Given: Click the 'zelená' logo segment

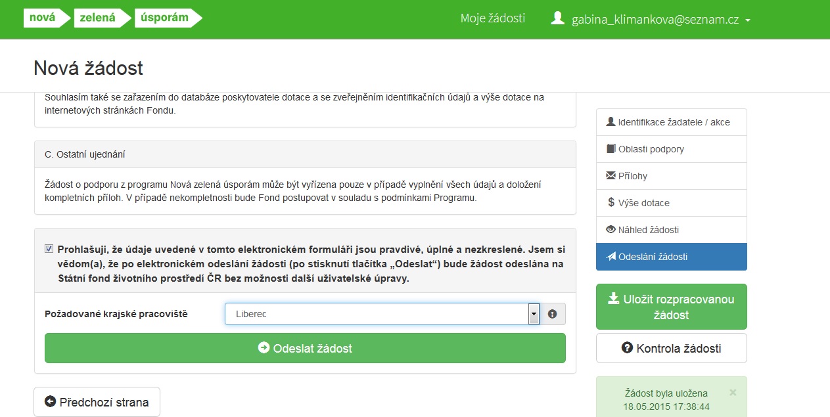Looking at the screenshot, I should point(101,18).
